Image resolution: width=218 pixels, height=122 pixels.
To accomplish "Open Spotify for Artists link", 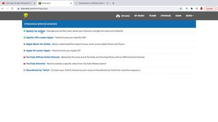I will pos(35,31).
